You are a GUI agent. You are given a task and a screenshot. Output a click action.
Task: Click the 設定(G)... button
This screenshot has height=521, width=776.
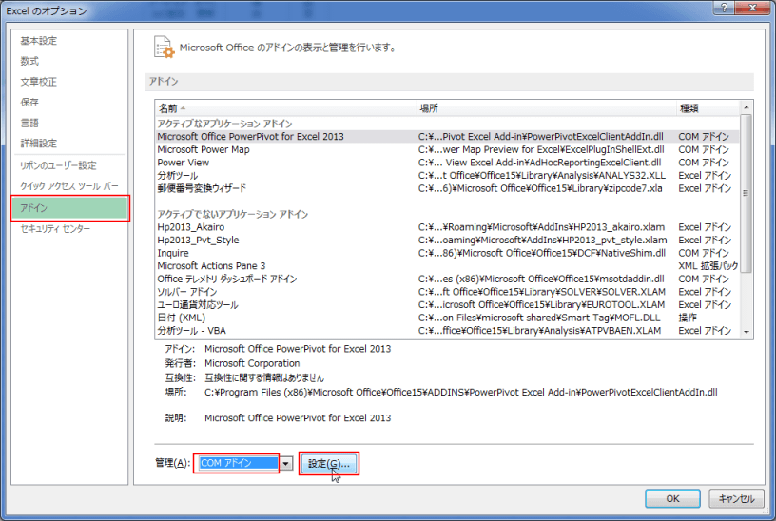click(329, 464)
